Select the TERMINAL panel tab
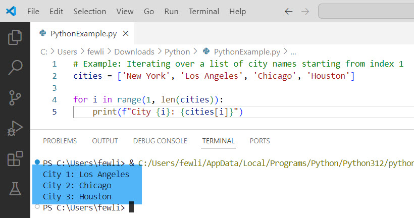414x218 pixels. [x=218, y=141]
